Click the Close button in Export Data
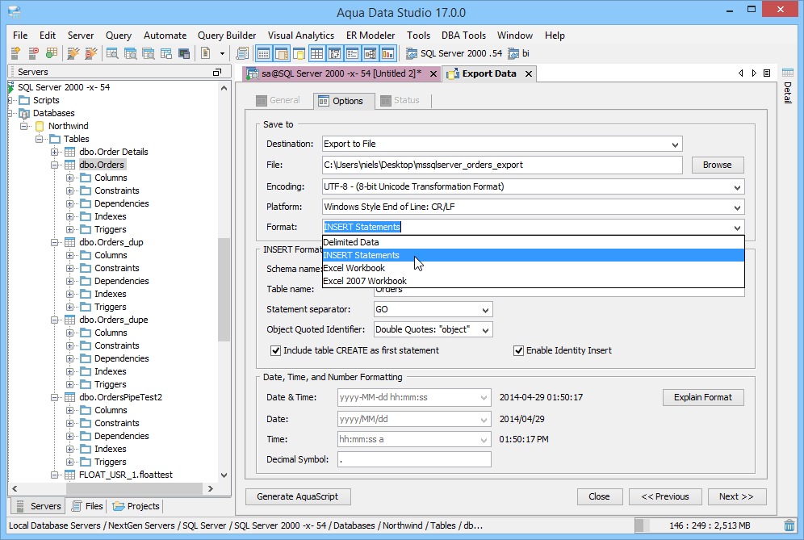 tap(600, 496)
